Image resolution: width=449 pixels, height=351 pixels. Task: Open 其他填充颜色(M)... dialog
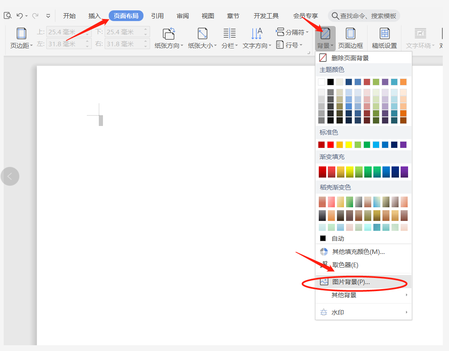(x=364, y=252)
